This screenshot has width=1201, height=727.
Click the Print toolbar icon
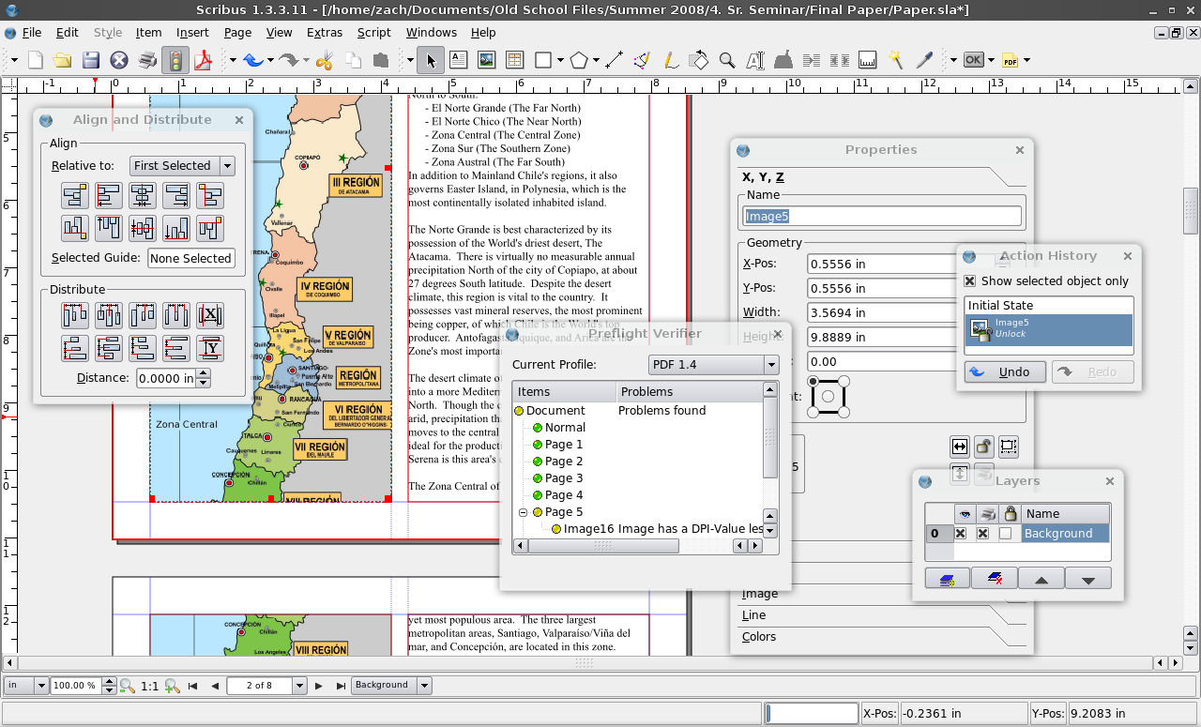click(x=147, y=60)
